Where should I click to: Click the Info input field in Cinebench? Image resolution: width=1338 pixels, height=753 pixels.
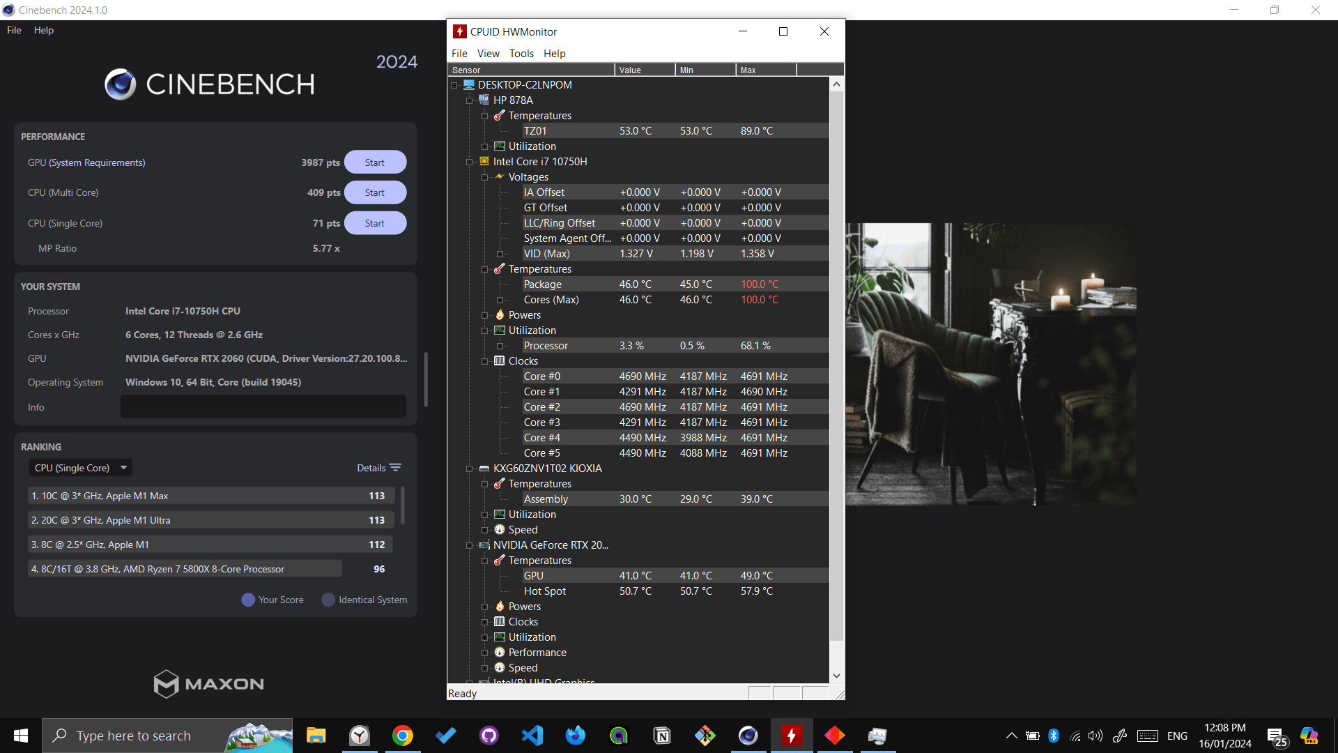[x=263, y=407]
